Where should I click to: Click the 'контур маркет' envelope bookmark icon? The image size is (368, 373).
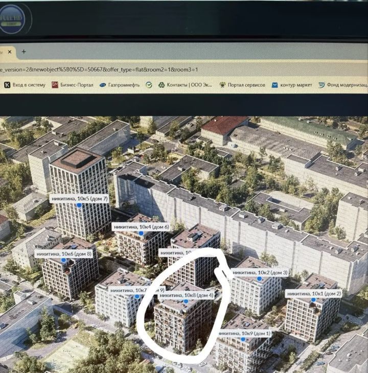(x=275, y=85)
